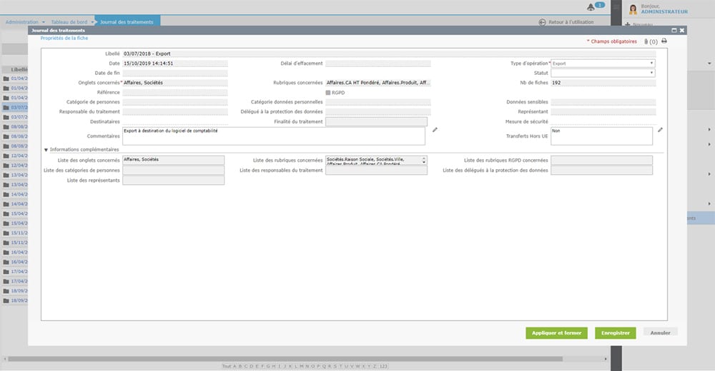Select the Journal des traitements tab
The image size is (715, 371).
pos(127,21)
